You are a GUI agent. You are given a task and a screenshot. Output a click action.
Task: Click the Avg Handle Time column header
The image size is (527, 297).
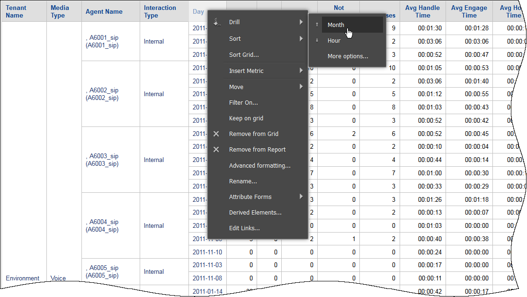pyautogui.click(x=422, y=12)
